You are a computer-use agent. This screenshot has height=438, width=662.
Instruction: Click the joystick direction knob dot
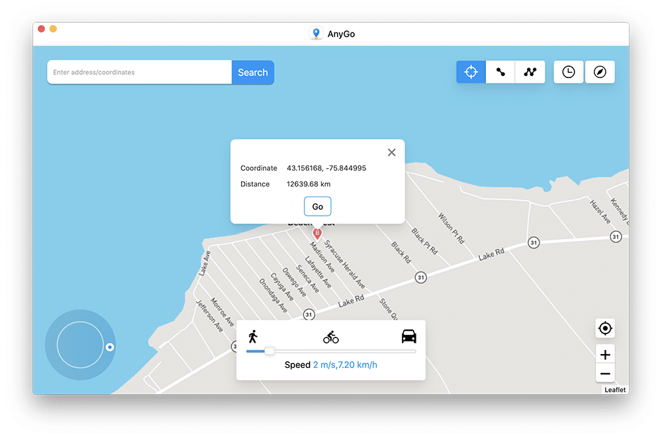(110, 347)
